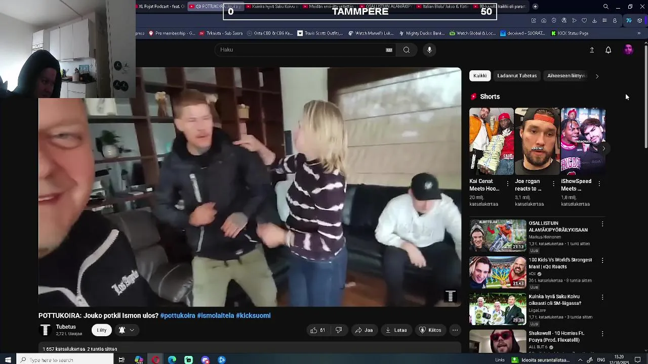
Task: Like the video with thumbs-up showing 61
Action: tap(317, 330)
